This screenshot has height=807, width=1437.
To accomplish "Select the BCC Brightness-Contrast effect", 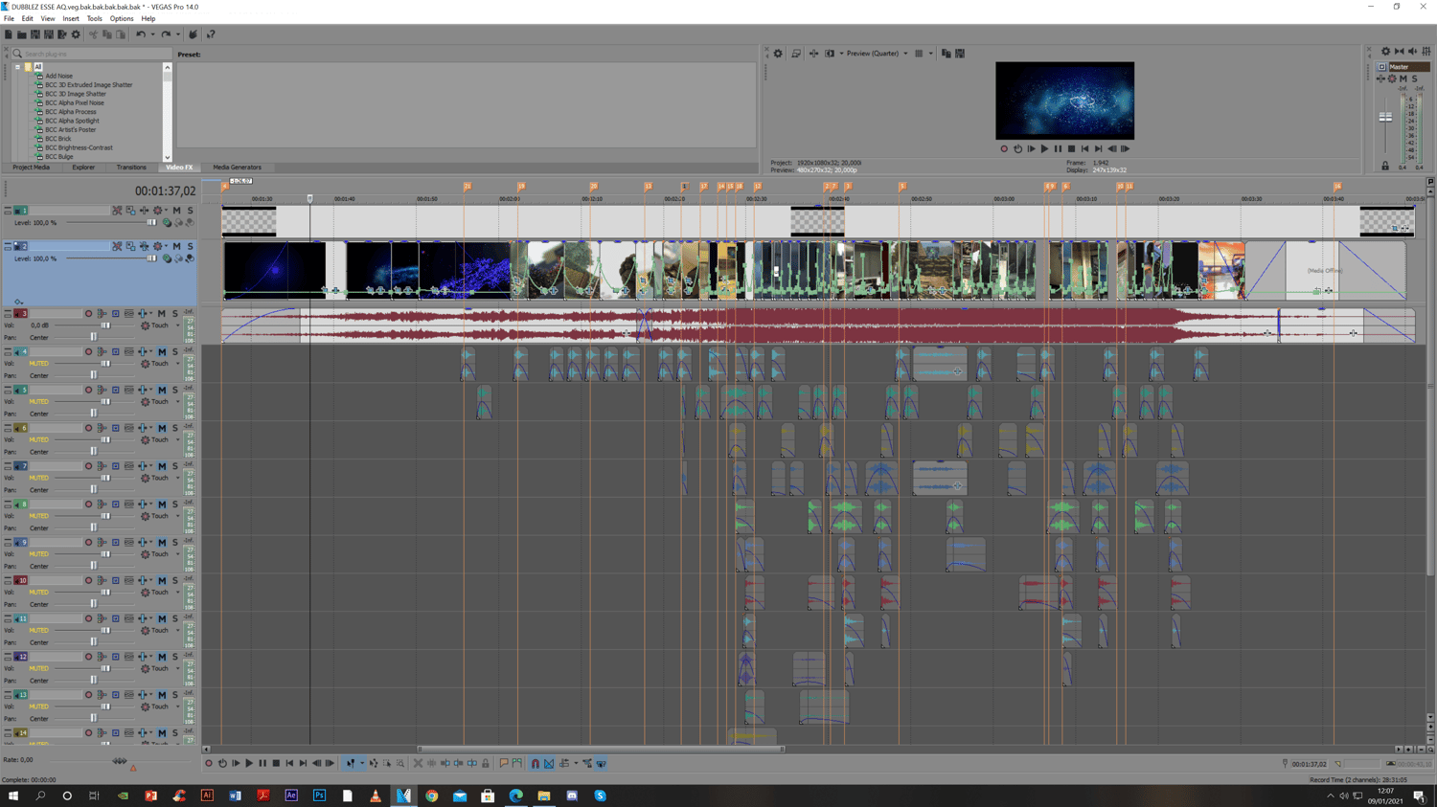I will click(79, 147).
